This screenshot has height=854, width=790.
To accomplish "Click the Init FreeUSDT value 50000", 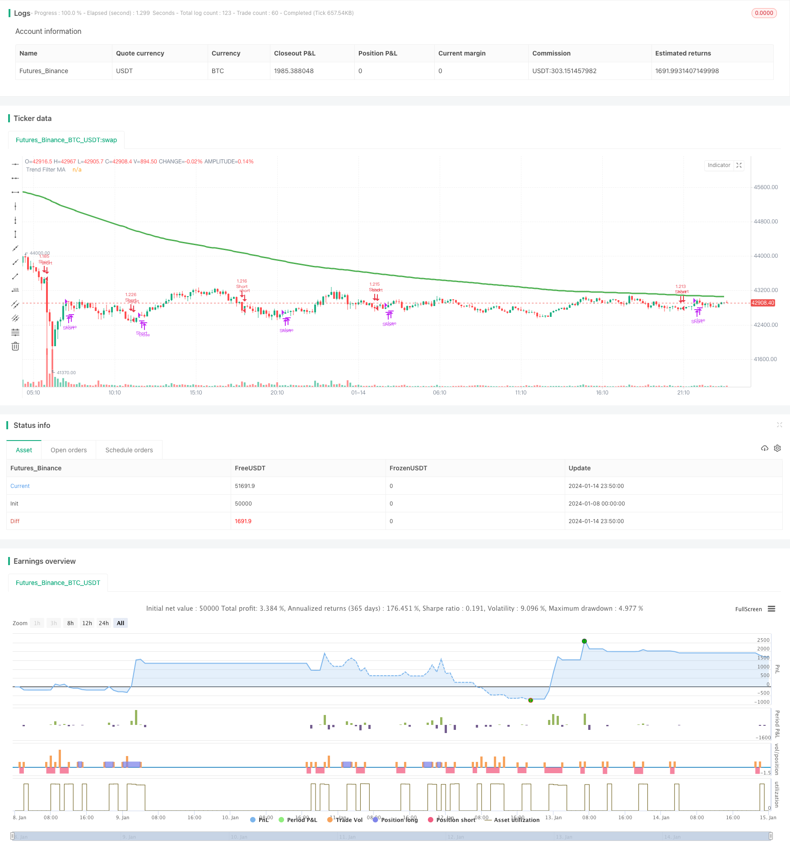I will pyautogui.click(x=243, y=503).
